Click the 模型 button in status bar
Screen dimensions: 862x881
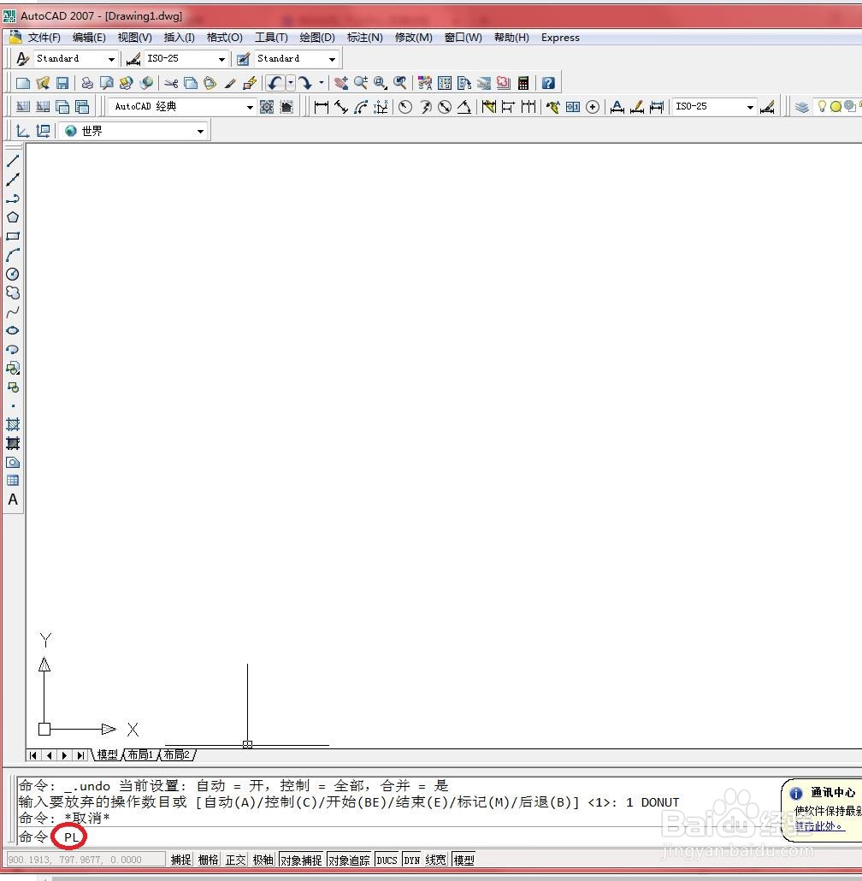tap(463, 860)
